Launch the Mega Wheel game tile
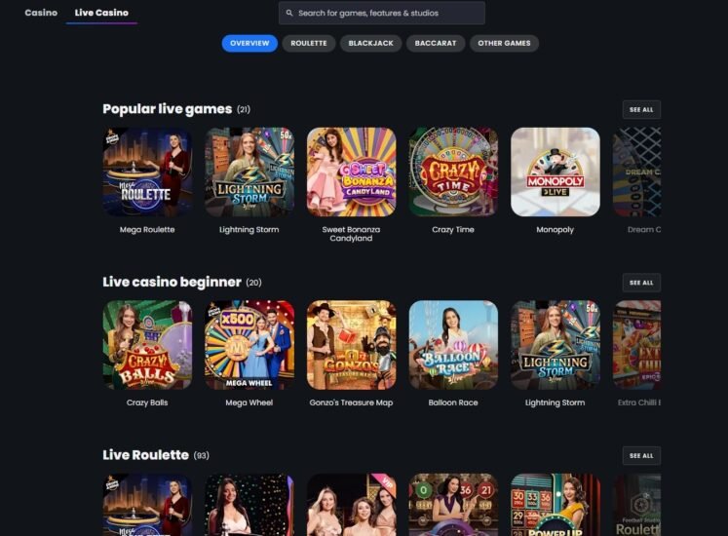Viewport: 728px width, 536px height. (249, 345)
